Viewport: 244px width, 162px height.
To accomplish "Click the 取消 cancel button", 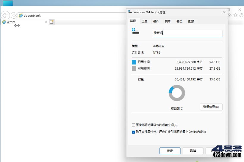I will point(193,151).
